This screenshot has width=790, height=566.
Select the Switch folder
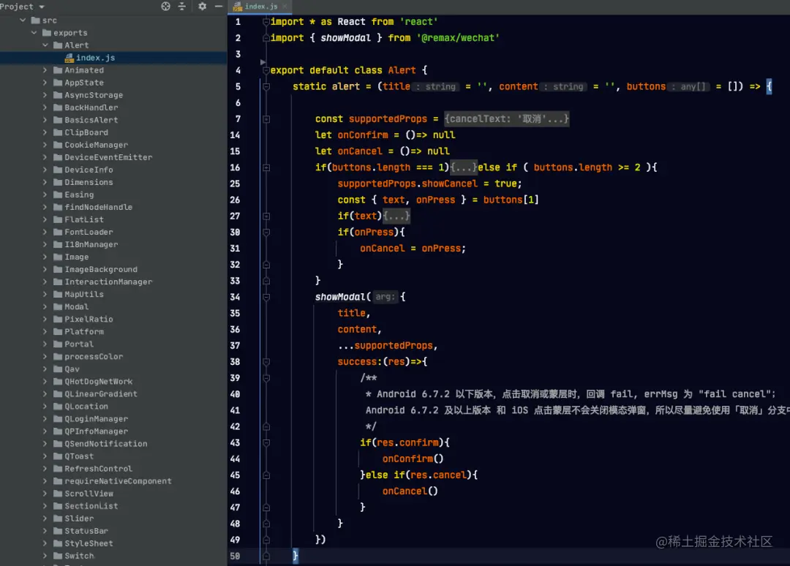(79, 556)
